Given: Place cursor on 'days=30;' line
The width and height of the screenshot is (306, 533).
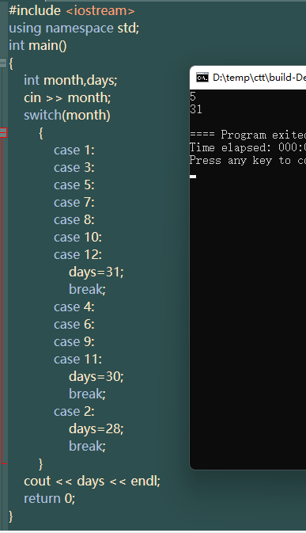Looking at the screenshot, I should click(x=96, y=377).
